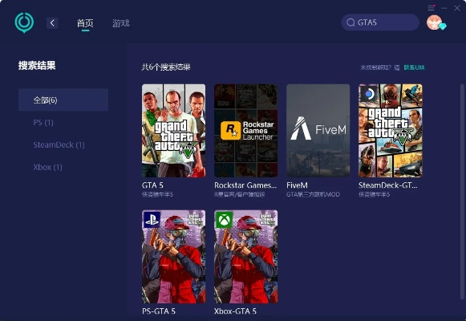
Task: Open the Xbox-GTA 5 cover thumbnail
Action: coord(245,257)
